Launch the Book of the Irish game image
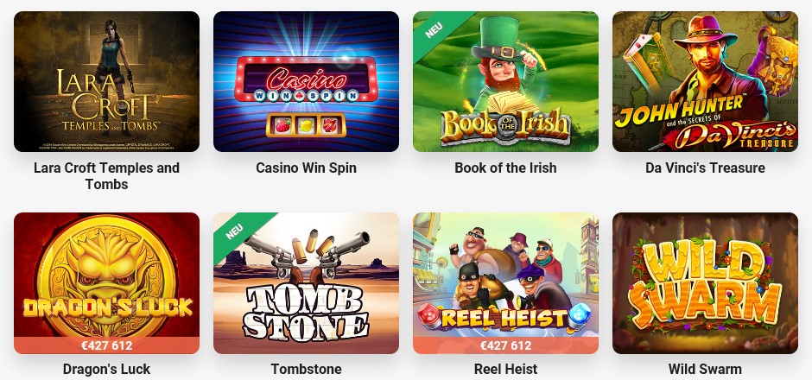The height and width of the screenshot is (380, 812). [505, 82]
